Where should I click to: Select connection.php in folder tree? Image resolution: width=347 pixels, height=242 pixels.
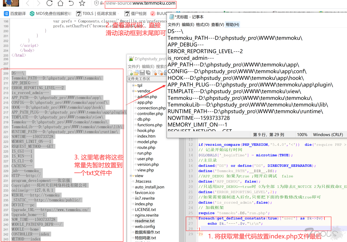coord(151,108)
